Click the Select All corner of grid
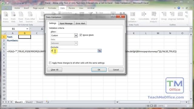The width and height of the screenshot is (194, 109). pyautogui.click(x=4, y=33)
